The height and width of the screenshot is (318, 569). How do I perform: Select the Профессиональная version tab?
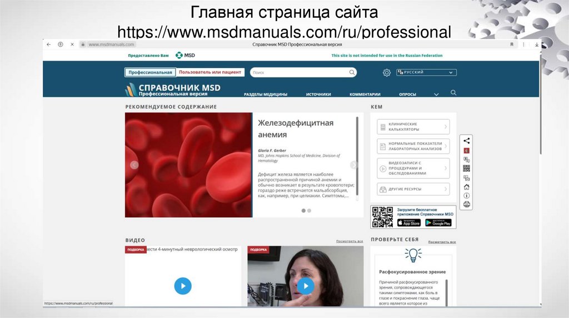pos(150,73)
